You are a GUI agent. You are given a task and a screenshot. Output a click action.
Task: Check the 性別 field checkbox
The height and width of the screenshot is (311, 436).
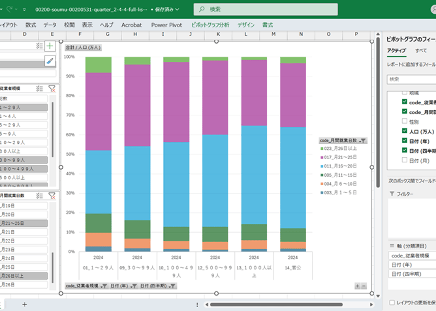(x=404, y=121)
